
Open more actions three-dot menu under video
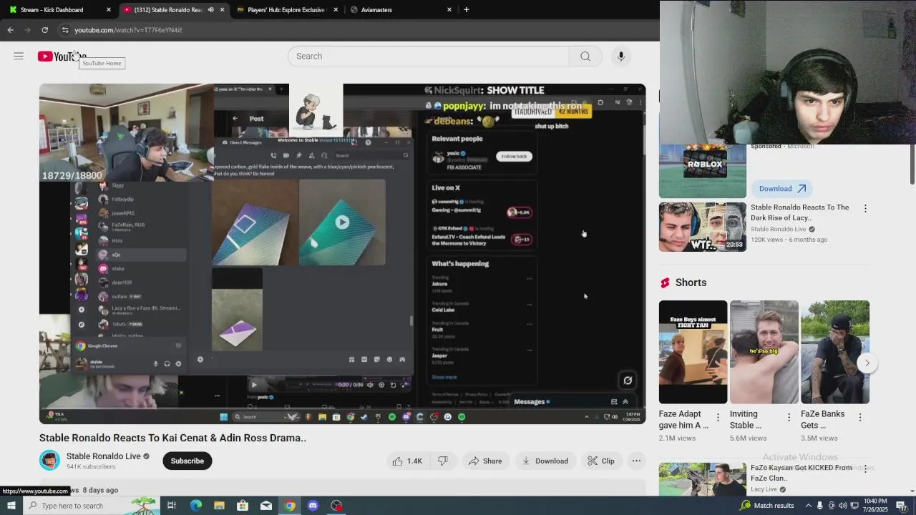coord(636,461)
